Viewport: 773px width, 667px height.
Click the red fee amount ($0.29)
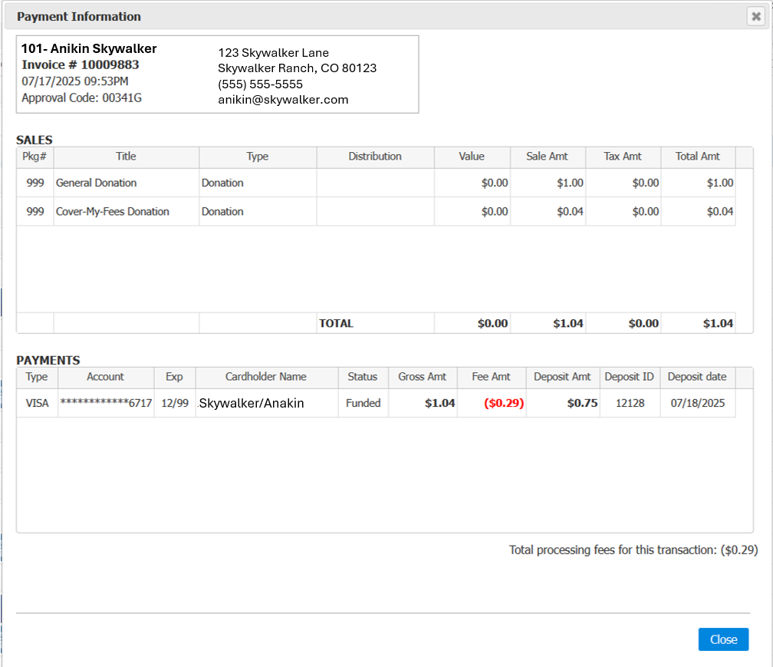(504, 403)
